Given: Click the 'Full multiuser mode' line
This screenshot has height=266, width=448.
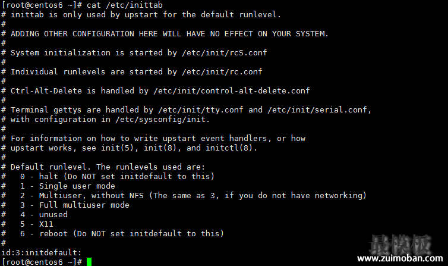Looking at the screenshot, I should (x=84, y=205).
